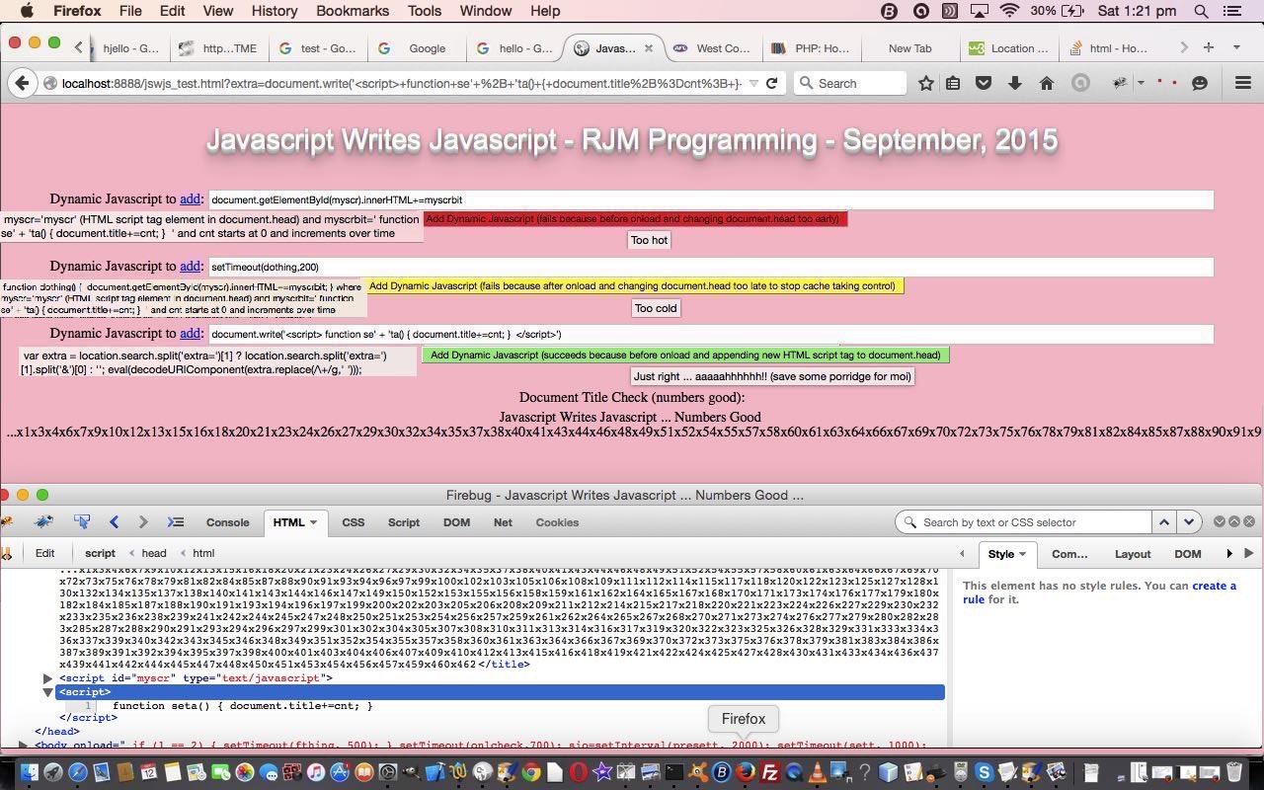List all tabs dropdown arrow
1264x790 pixels.
pyautogui.click(x=1236, y=47)
